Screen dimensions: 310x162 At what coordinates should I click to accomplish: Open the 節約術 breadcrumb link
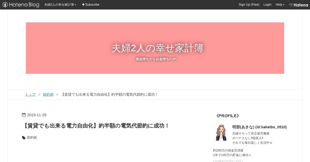(x=48, y=94)
